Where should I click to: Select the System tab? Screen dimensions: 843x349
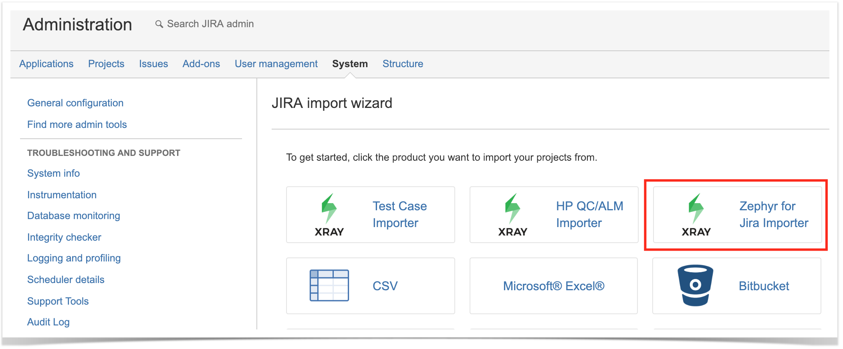[350, 64]
